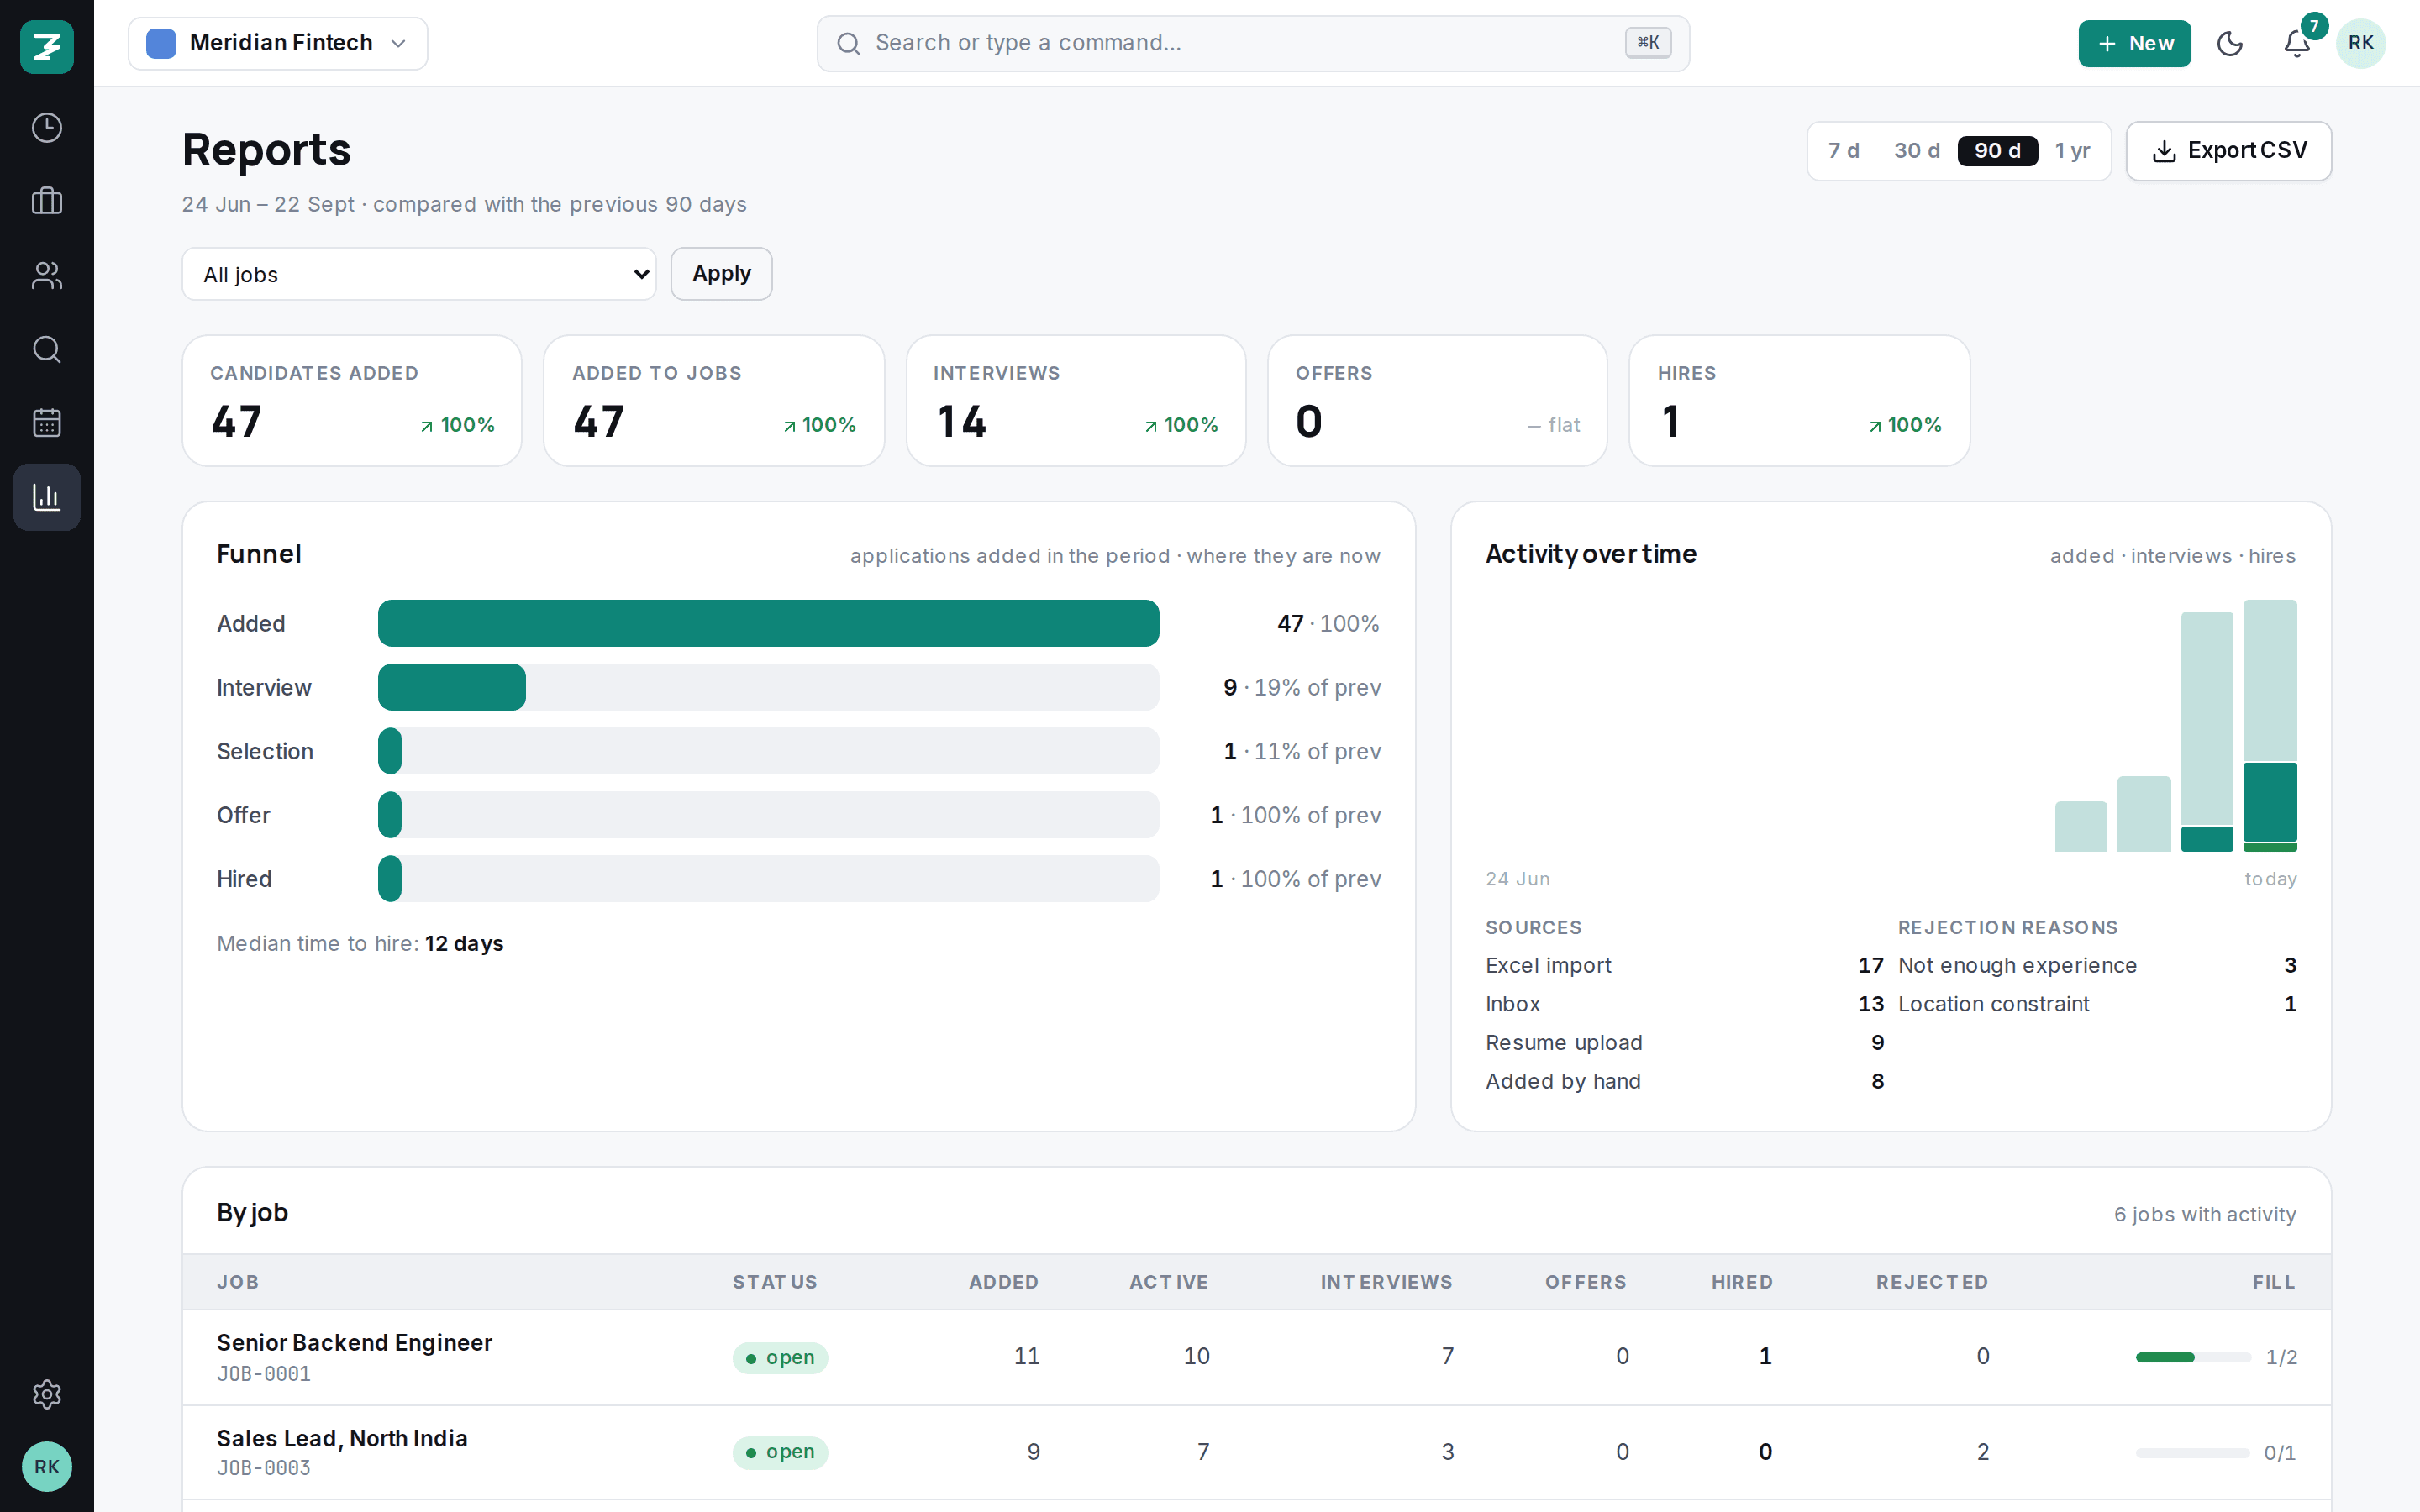This screenshot has width=2420, height=1512.
Task: Focus the Search or type a command field
Action: click(1253, 43)
